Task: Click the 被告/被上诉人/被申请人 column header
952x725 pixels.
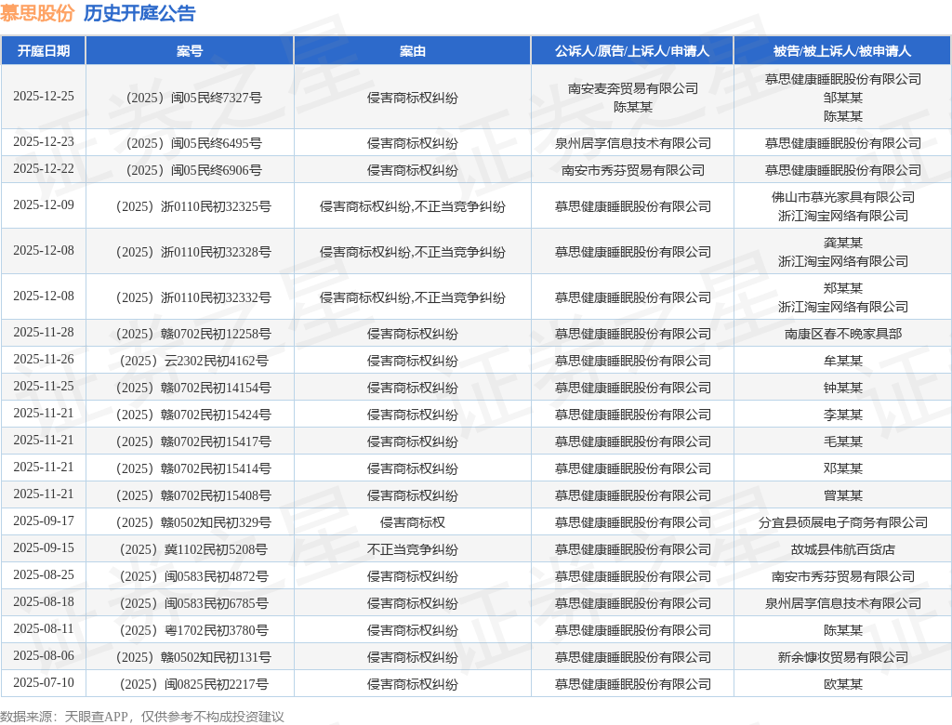Action: coord(842,51)
